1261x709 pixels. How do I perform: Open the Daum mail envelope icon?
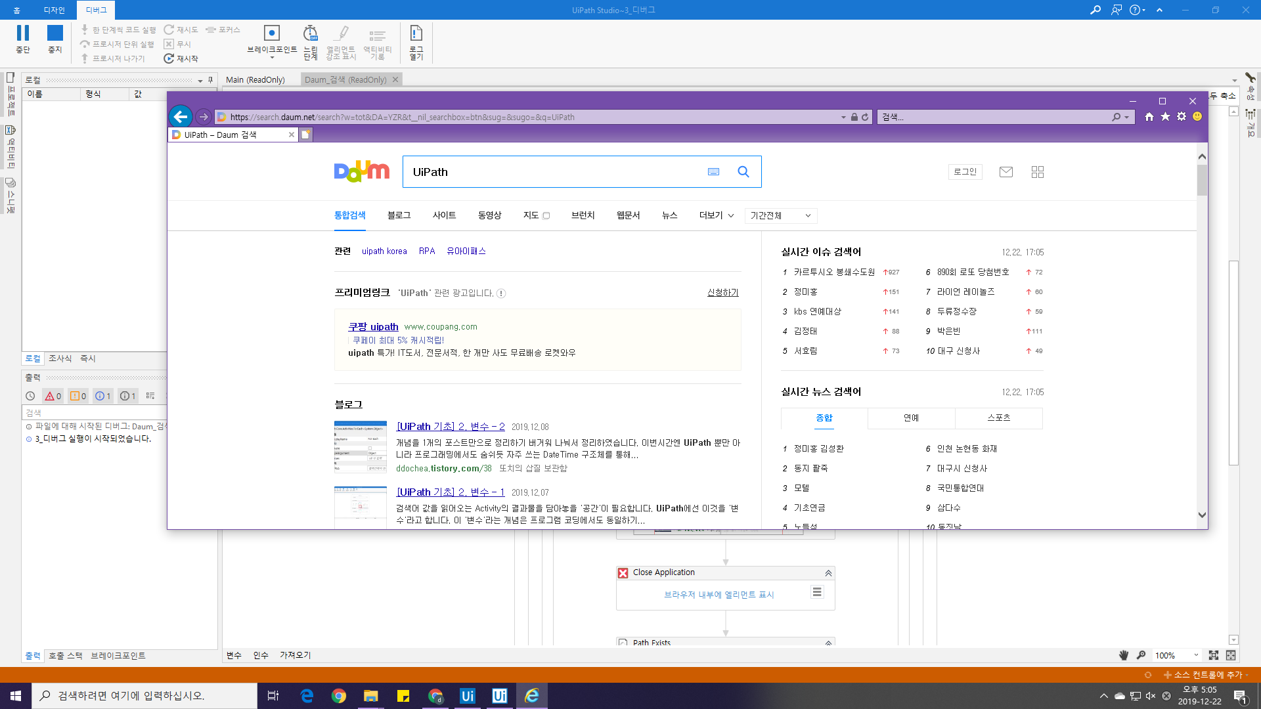pos(1006,172)
